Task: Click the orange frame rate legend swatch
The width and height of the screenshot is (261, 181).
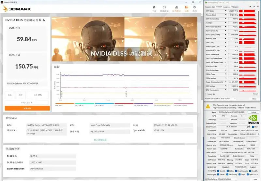Action: point(65,104)
